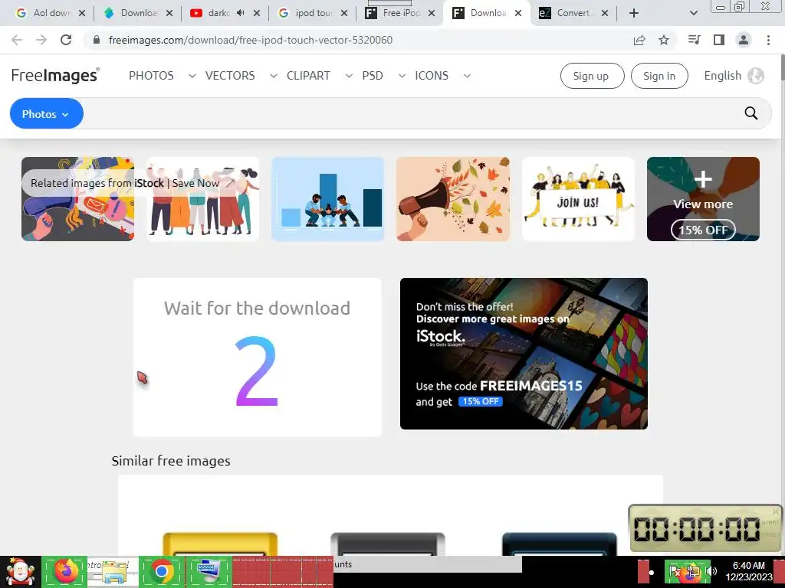The image size is (785, 588).
Task: Click the 15% OFF badge in banner
Action: click(x=480, y=401)
